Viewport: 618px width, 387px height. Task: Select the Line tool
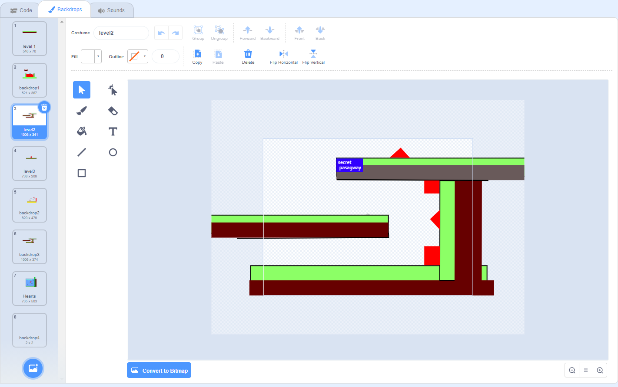[x=82, y=152]
